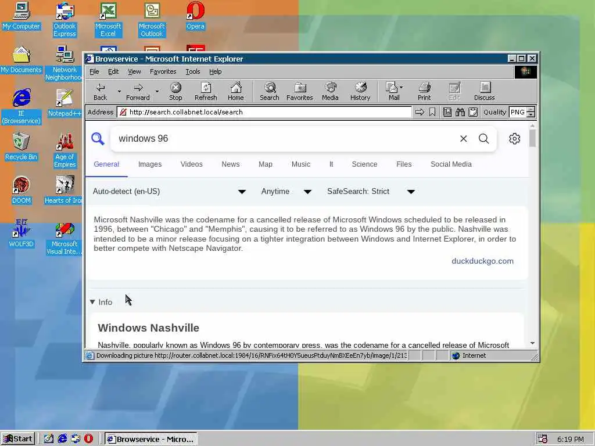Open the Anytime time range dropdown
This screenshot has width=595, height=446.
point(286,192)
